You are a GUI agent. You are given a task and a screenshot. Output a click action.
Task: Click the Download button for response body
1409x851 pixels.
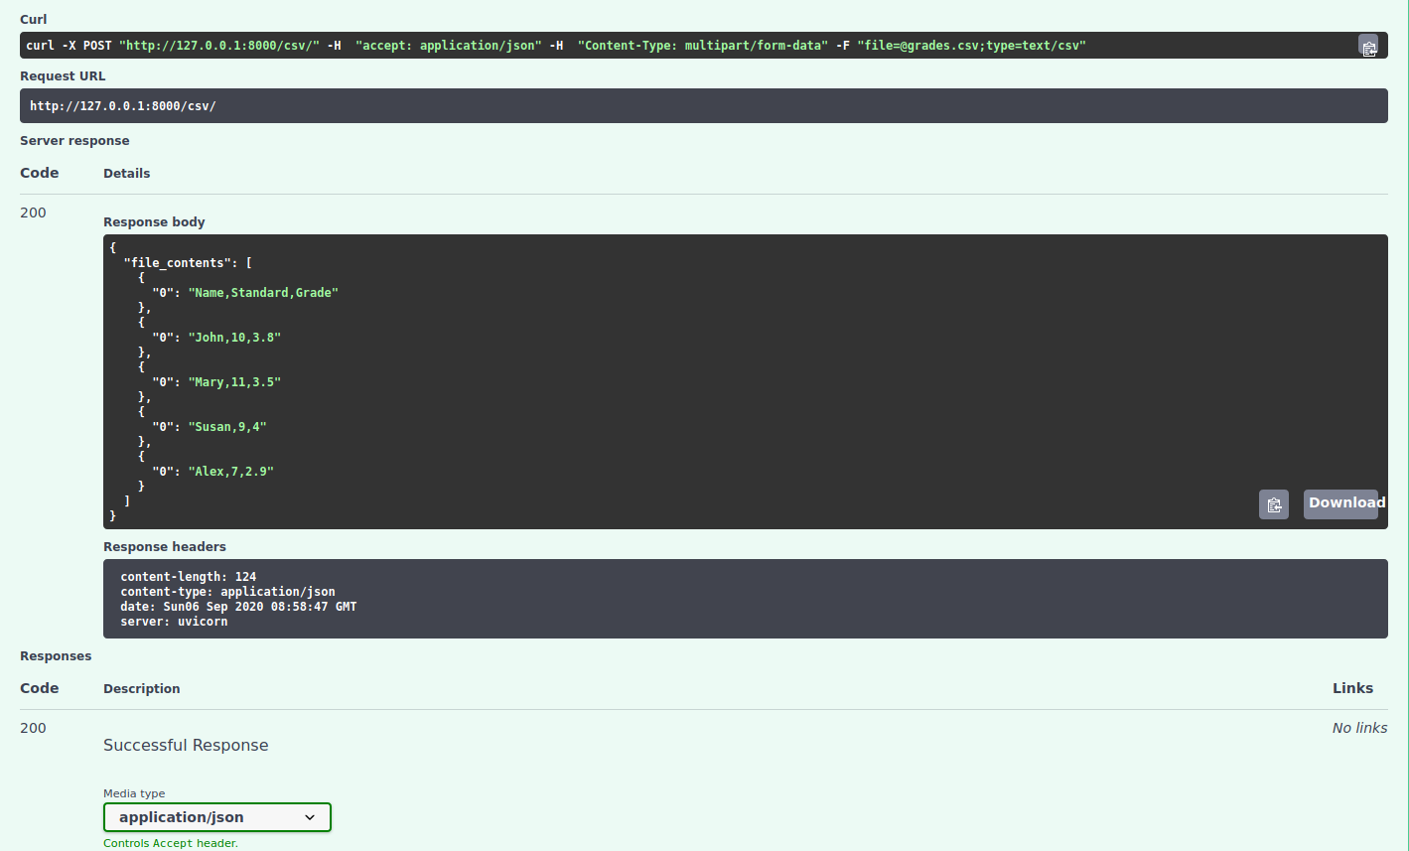pos(1342,503)
